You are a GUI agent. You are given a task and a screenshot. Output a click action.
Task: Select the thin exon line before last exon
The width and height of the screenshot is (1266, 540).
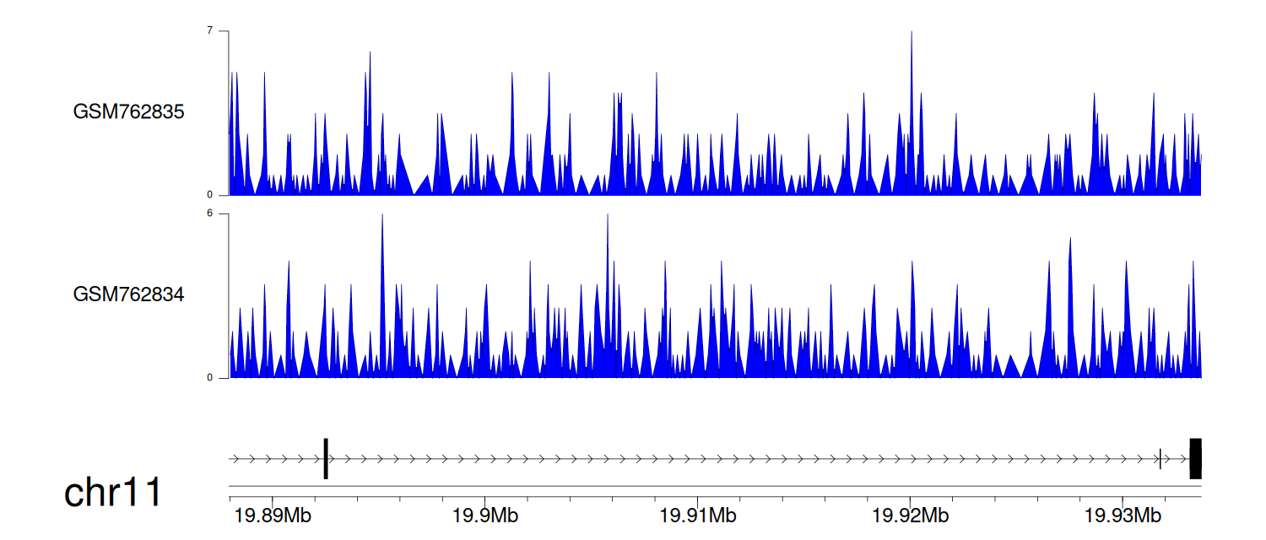point(1160,458)
